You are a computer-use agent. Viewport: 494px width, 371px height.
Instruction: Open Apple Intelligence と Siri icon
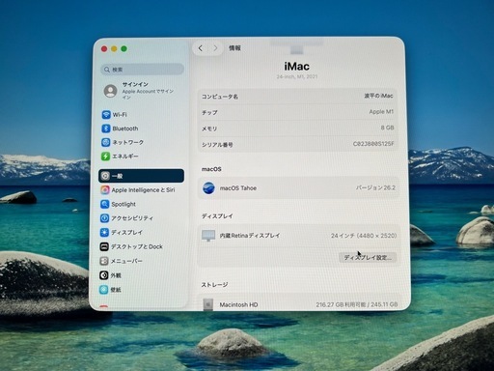(x=105, y=190)
